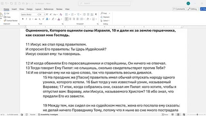The image size is (206, 116).
Task: Justify the paragraph text
Action: [78, 19]
